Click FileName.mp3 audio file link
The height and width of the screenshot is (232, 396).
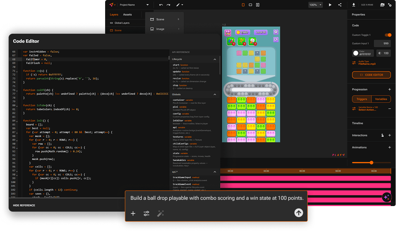(367, 64)
